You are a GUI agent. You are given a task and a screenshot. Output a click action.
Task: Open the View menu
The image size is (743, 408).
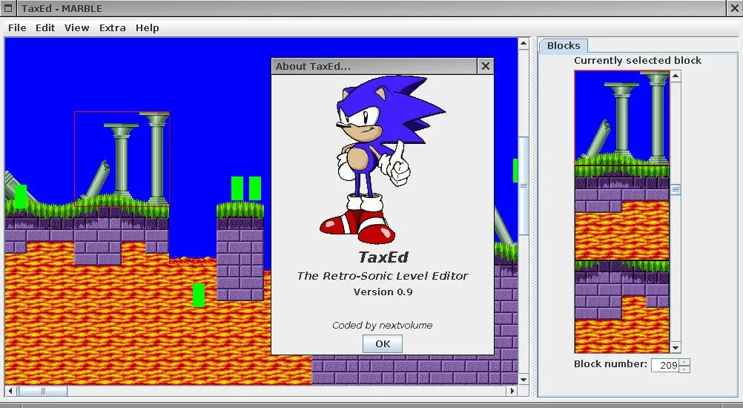coord(77,28)
